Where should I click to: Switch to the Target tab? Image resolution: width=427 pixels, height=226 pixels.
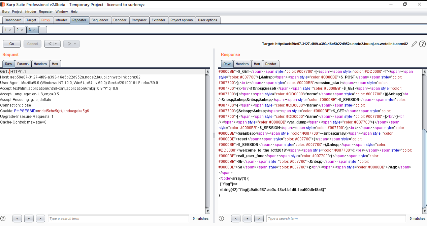pos(31,20)
